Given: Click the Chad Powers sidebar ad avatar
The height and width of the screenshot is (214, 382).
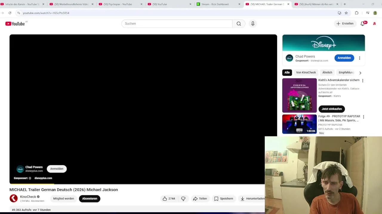Looking at the screenshot, I should 289,58.
